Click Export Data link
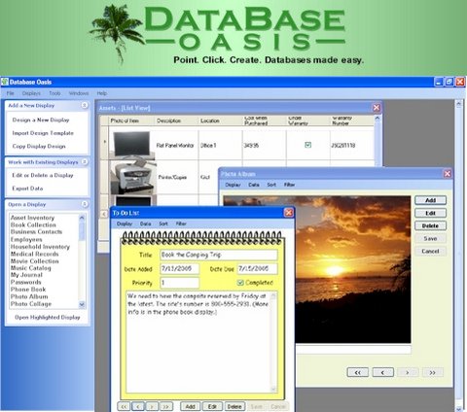Screen dimensions: 467x412 27,189
